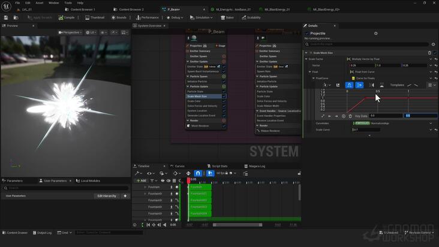439x247 pixels.
Task: Open the Scalability mode
Action: tap(251, 17)
